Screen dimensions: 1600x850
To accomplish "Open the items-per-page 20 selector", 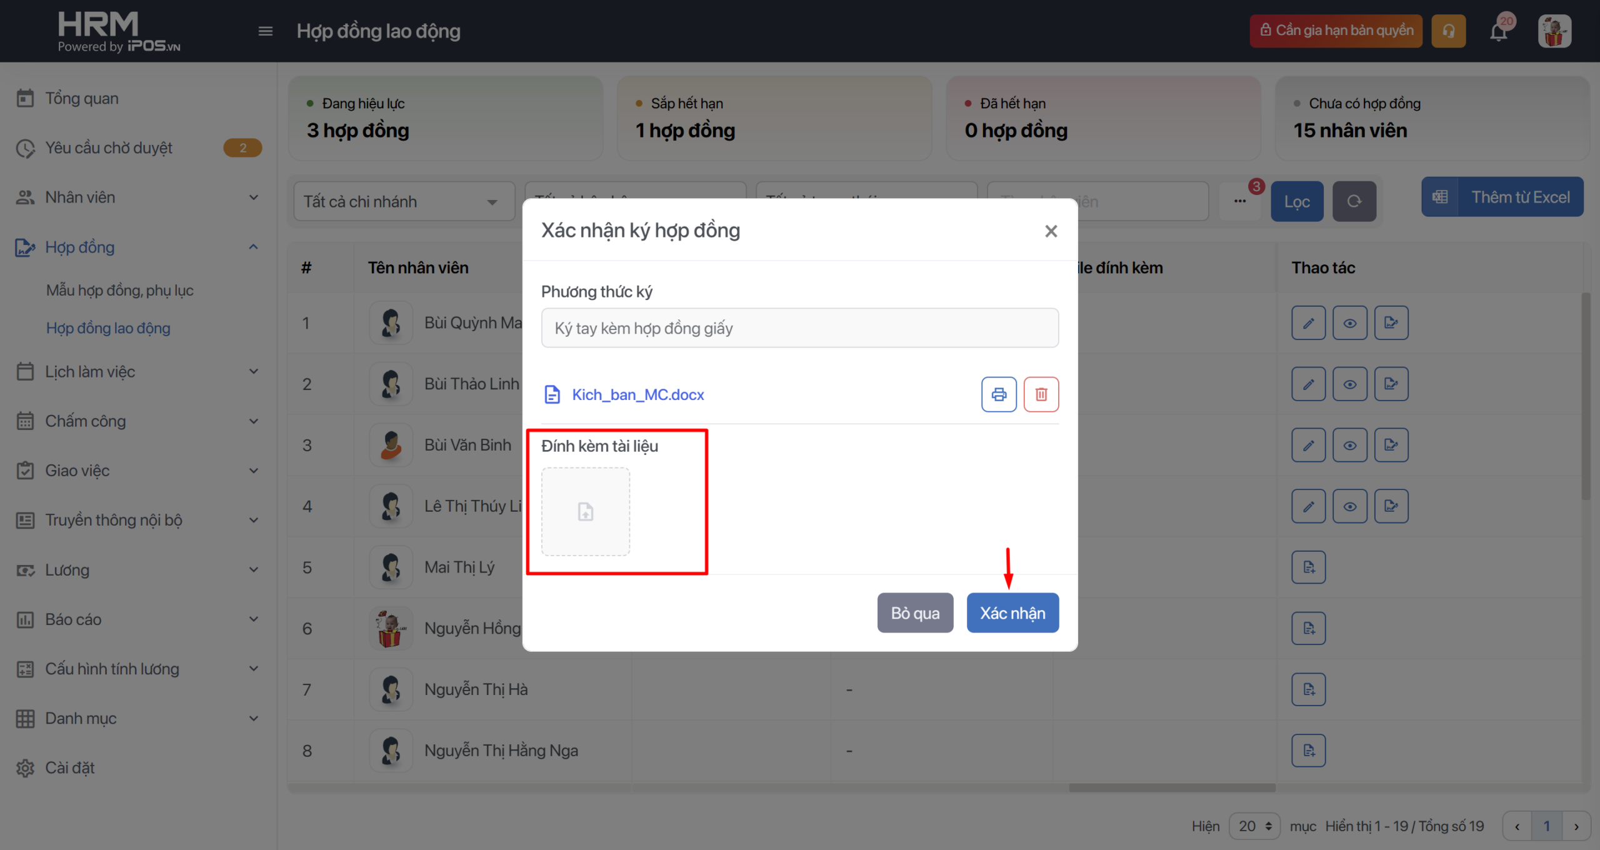I will [1254, 826].
